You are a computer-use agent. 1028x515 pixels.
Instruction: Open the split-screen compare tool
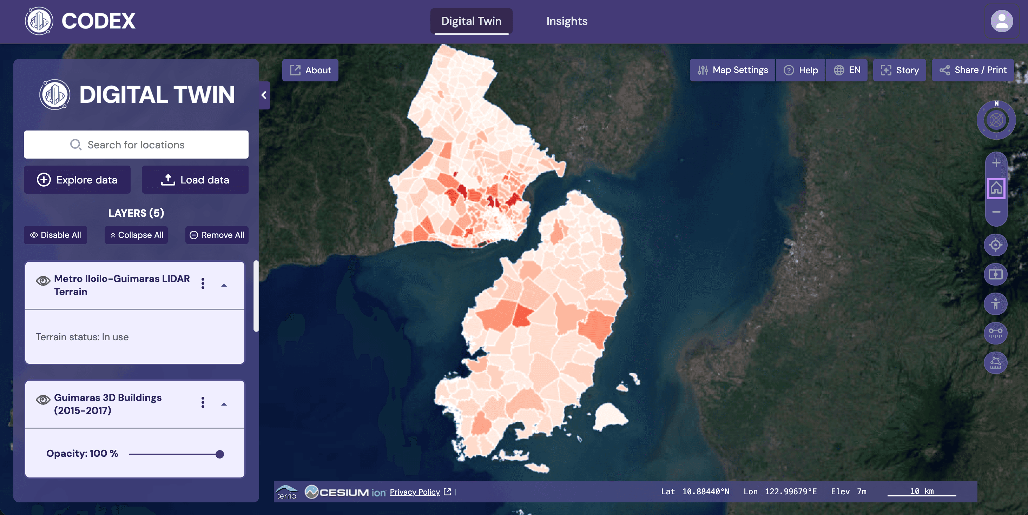pyautogui.click(x=995, y=274)
